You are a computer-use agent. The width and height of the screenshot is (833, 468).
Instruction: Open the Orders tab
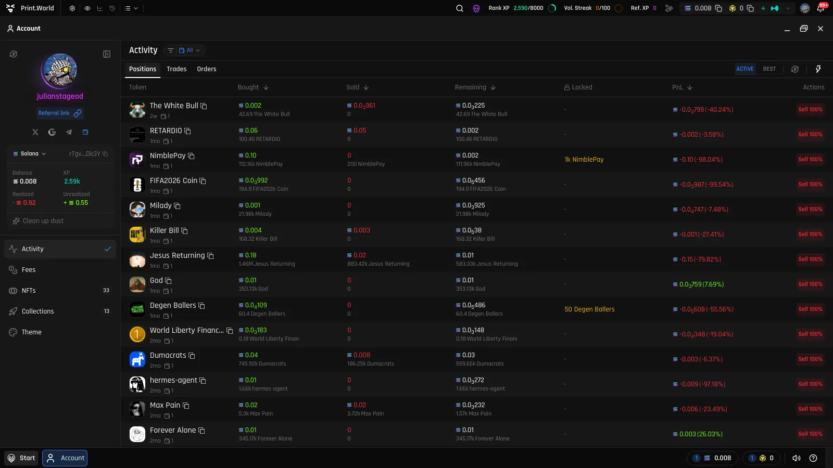pyautogui.click(x=207, y=69)
